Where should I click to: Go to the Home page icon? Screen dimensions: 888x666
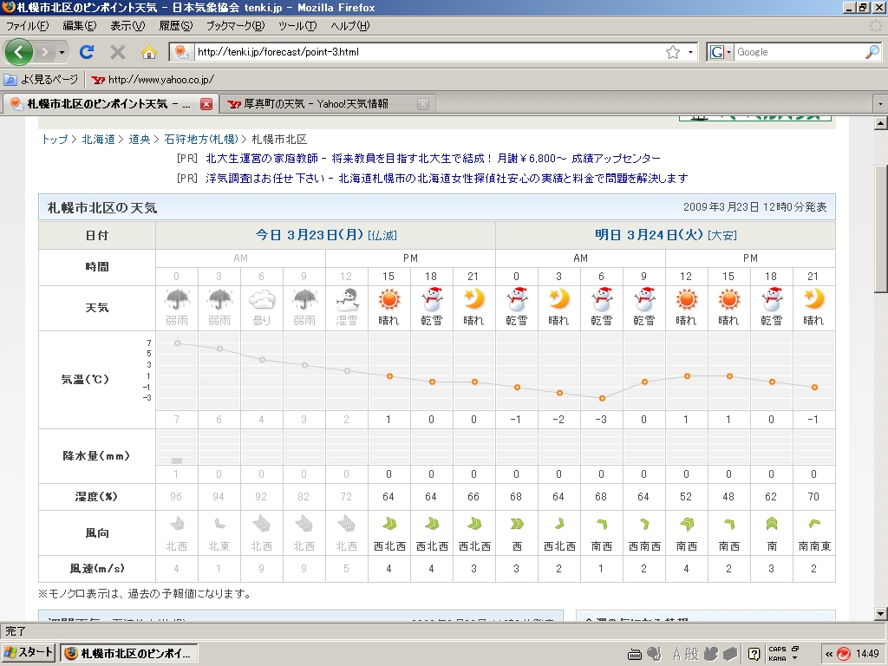point(149,52)
